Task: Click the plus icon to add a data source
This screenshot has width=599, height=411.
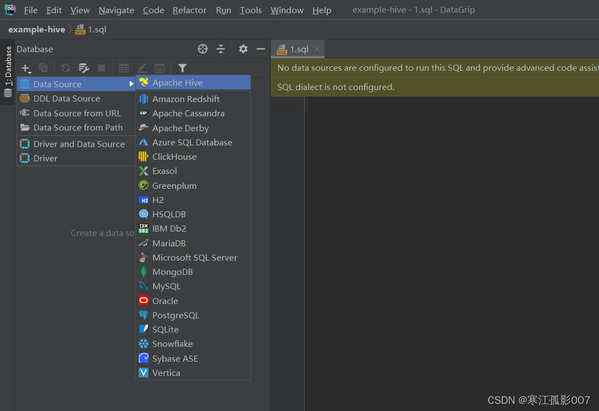Action: 26,69
